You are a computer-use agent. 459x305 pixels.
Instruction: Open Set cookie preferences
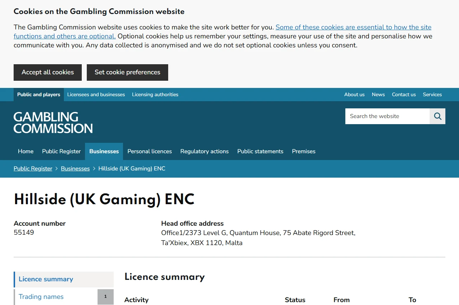tap(127, 72)
